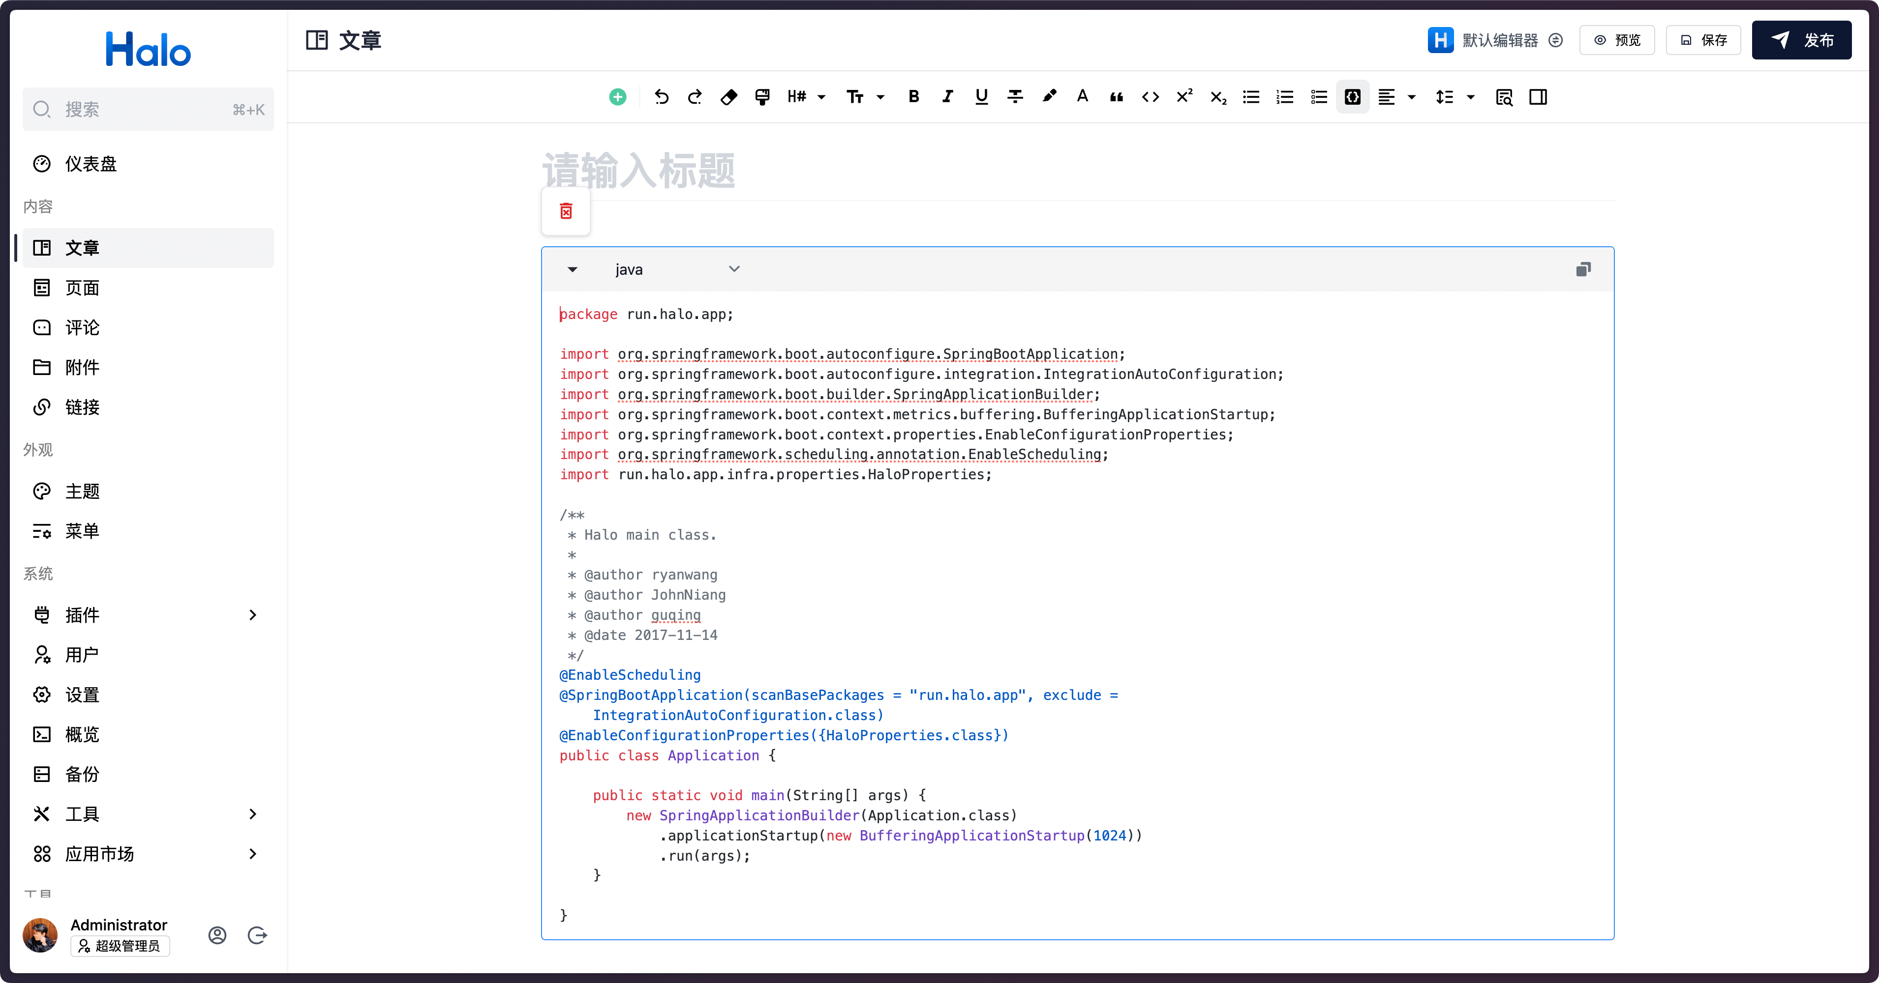Click the 发布 publish button
Image resolution: width=1879 pixels, height=983 pixels.
[1802, 40]
